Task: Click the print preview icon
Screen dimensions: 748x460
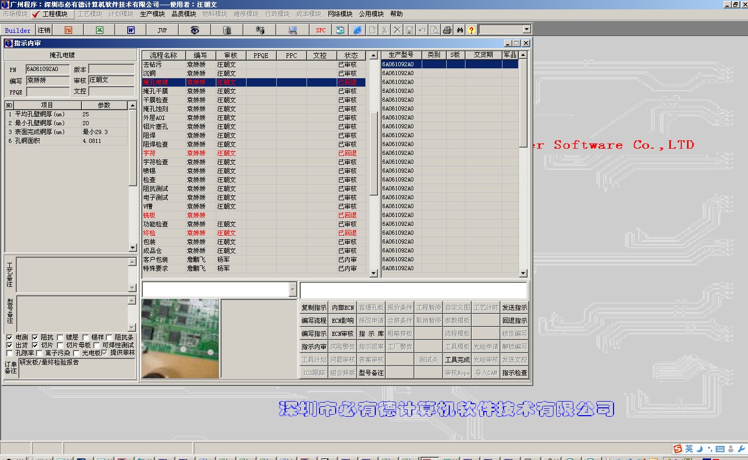Action: click(435, 30)
